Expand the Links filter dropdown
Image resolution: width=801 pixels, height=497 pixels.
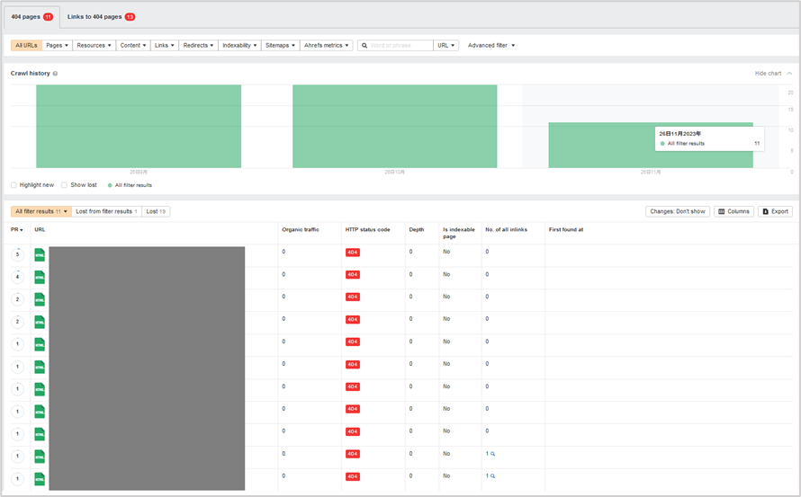pyautogui.click(x=165, y=46)
